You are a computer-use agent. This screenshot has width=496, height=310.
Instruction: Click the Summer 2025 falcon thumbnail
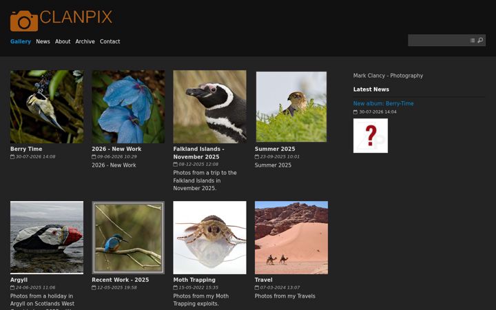click(x=291, y=107)
